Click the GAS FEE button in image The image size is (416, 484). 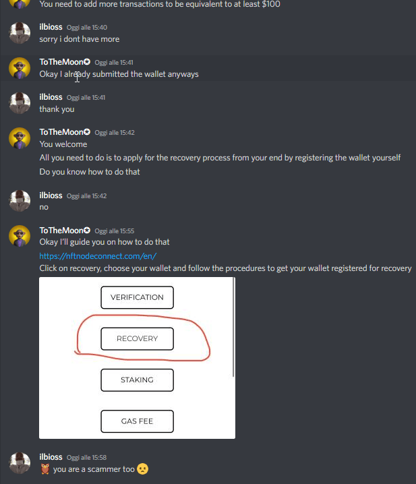tap(137, 421)
